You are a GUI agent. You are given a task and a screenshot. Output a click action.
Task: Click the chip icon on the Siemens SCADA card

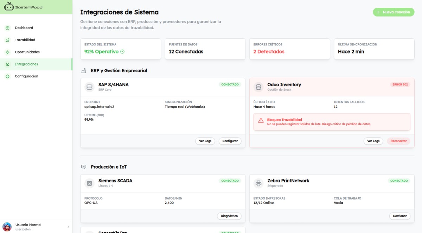click(x=89, y=183)
